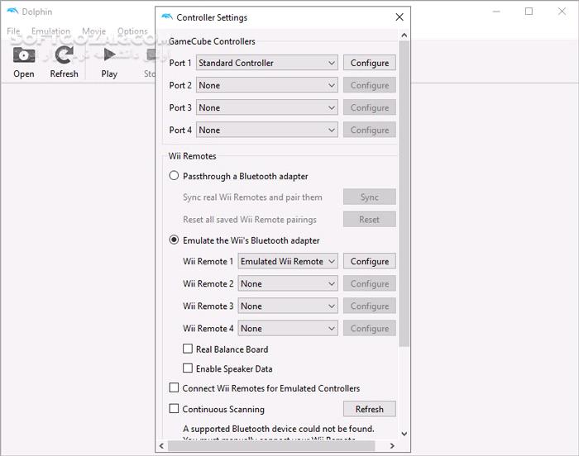Click the Play triangle icon in Dolphin toolbar
The image size is (579, 456).
[109, 55]
